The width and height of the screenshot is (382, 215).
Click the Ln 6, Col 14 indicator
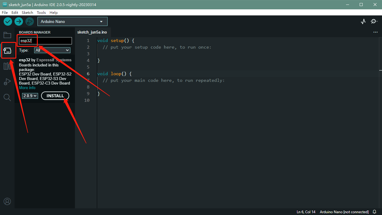(306, 212)
